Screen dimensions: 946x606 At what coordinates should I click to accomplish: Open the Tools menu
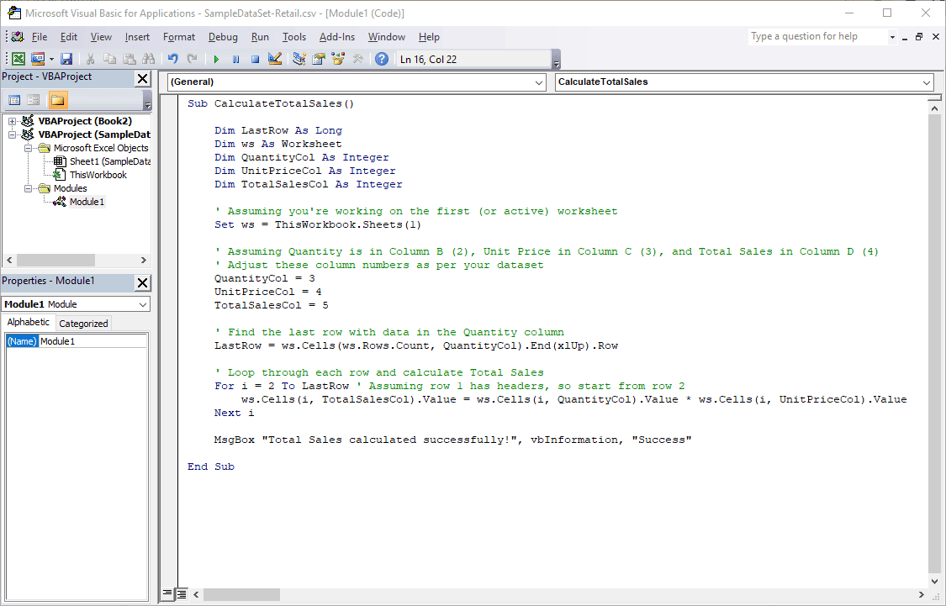[293, 37]
